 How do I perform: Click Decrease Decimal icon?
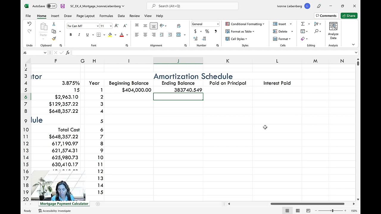204,39
